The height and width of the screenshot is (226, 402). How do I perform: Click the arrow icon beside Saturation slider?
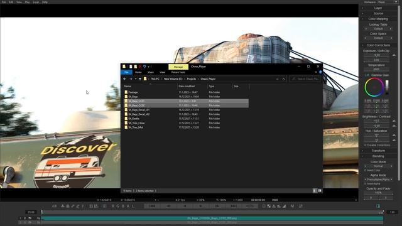(394, 140)
